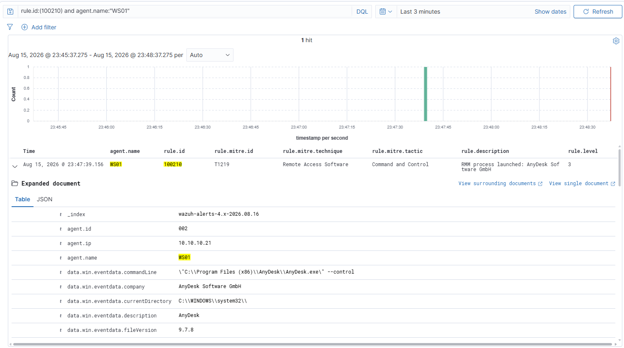Click the Last 3 minutes time range
Viewport: 624px width, 348px height.
click(x=420, y=12)
